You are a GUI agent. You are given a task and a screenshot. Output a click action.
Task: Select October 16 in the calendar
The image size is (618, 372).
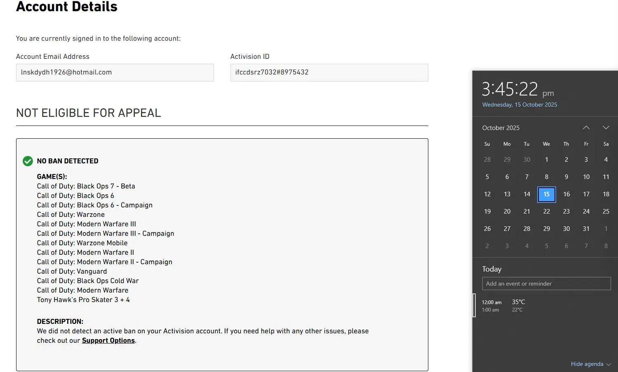pos(566,194)
